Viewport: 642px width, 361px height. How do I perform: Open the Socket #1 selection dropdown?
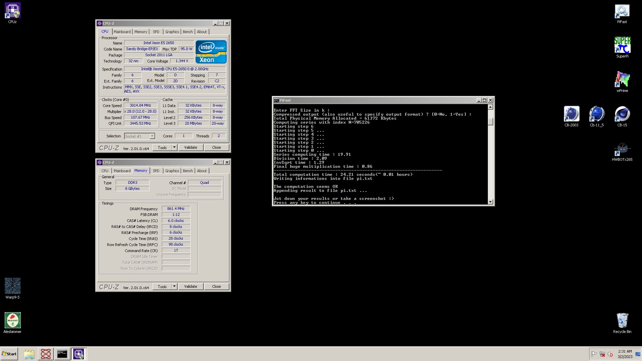point(140,136)
